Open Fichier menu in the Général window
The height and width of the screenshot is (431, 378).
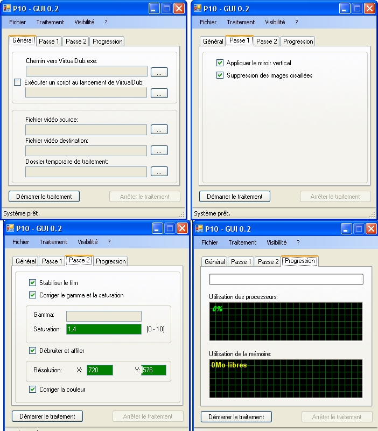click(18, 22)
